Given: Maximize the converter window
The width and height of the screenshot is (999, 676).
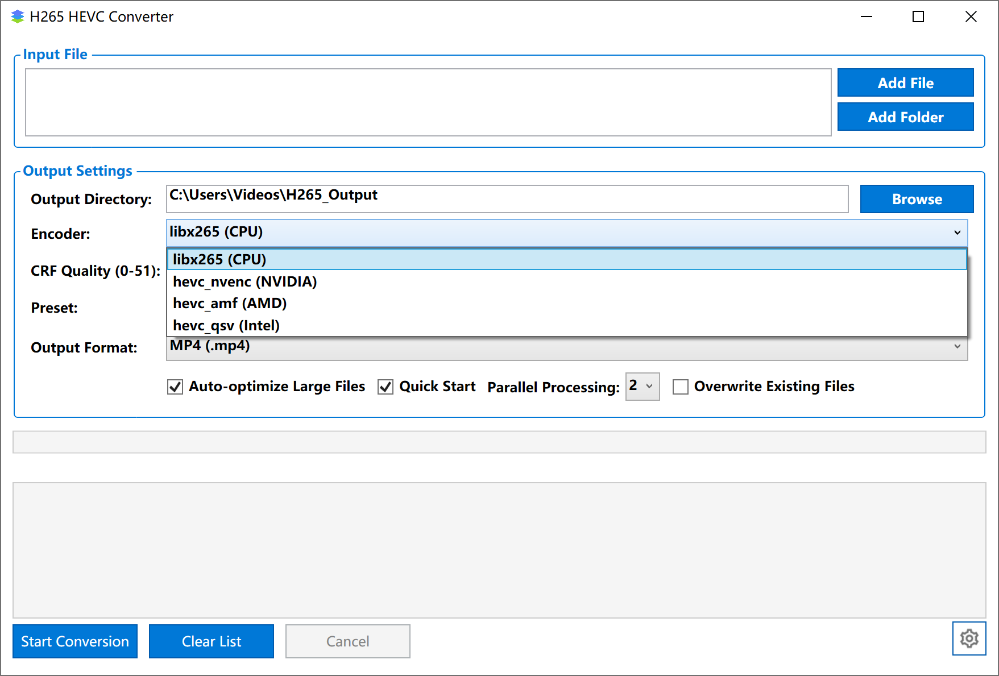Looking at the screenshot, I should [x=918, y=17].
